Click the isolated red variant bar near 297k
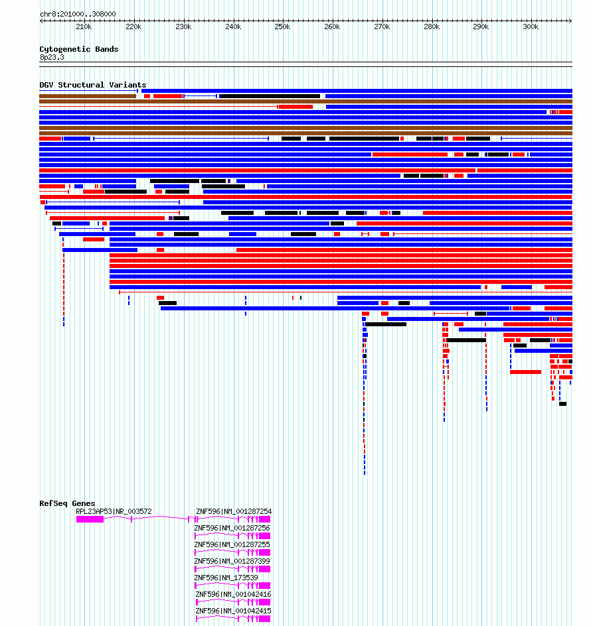The width and height of the screenshot is (591, 626). click(x=525, y=372)
